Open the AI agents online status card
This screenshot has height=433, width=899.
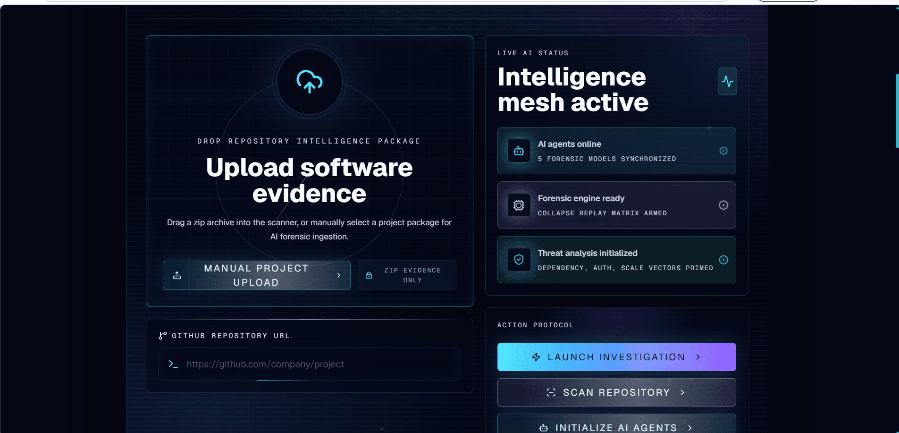point(616,151)
